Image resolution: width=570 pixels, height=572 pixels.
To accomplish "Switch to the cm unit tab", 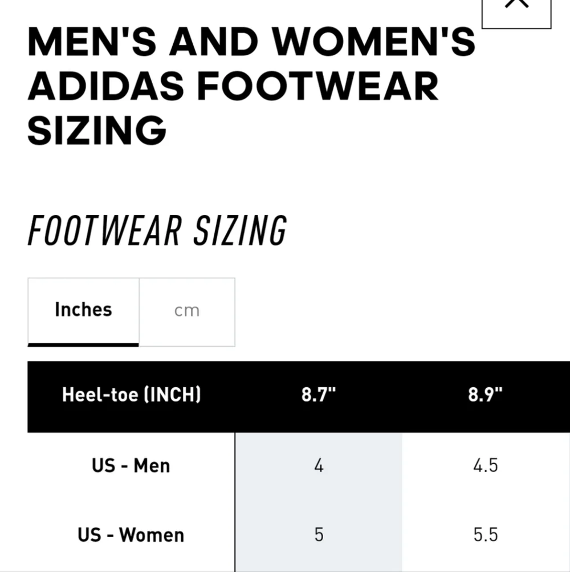I will (187, 312).
